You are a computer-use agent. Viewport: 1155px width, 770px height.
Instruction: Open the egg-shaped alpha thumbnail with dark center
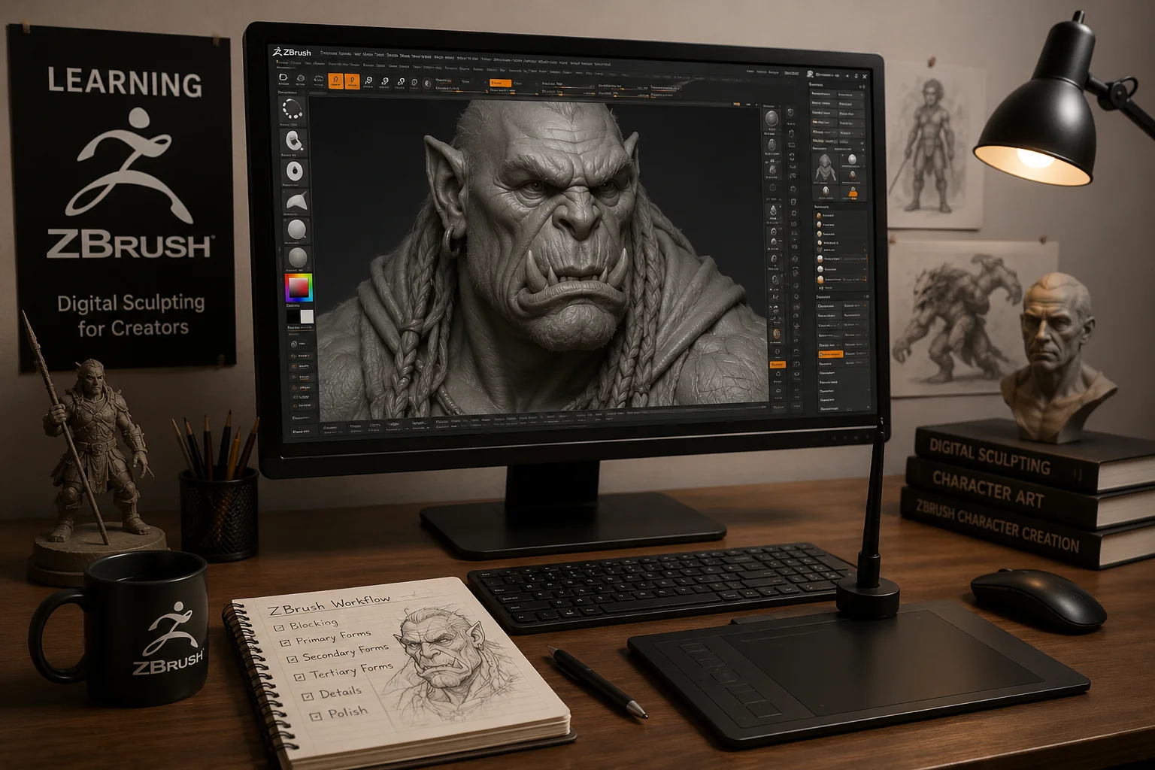click(x=294, y=141)
